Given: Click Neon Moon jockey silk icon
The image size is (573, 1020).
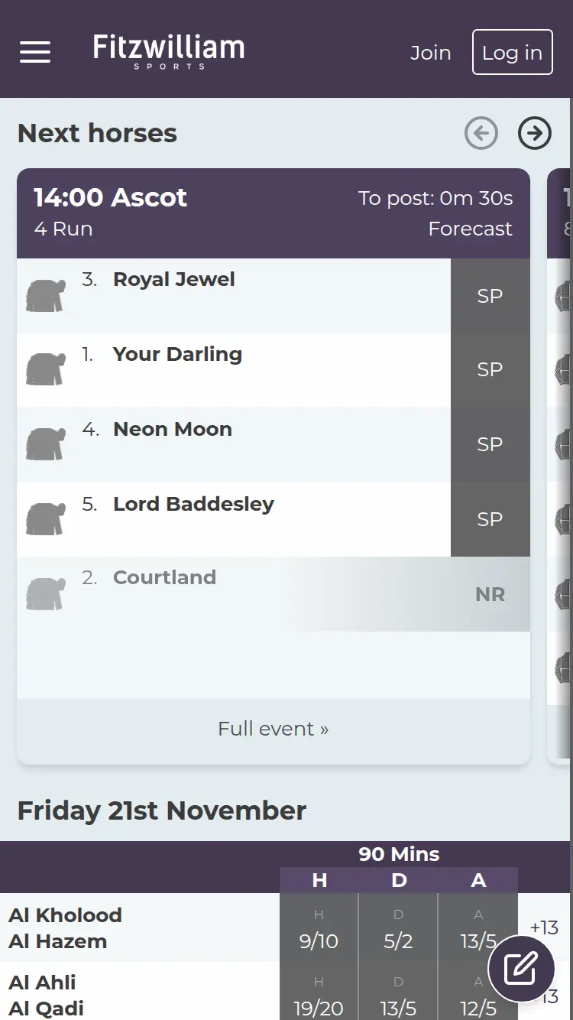Looking at the screenshot, I should (x=45, y=444).
